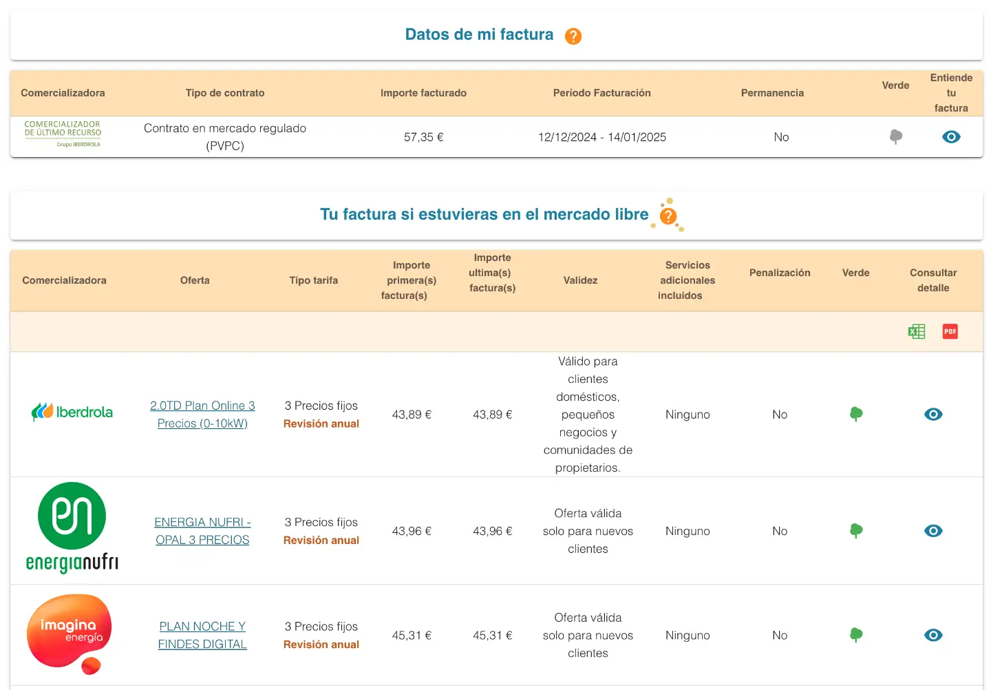Click Oferta column header
This screenshot has width=991, height=690.
point(195,280)
